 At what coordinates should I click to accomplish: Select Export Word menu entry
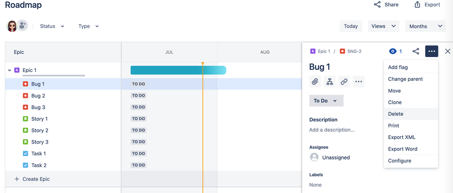tap(411, 149)
